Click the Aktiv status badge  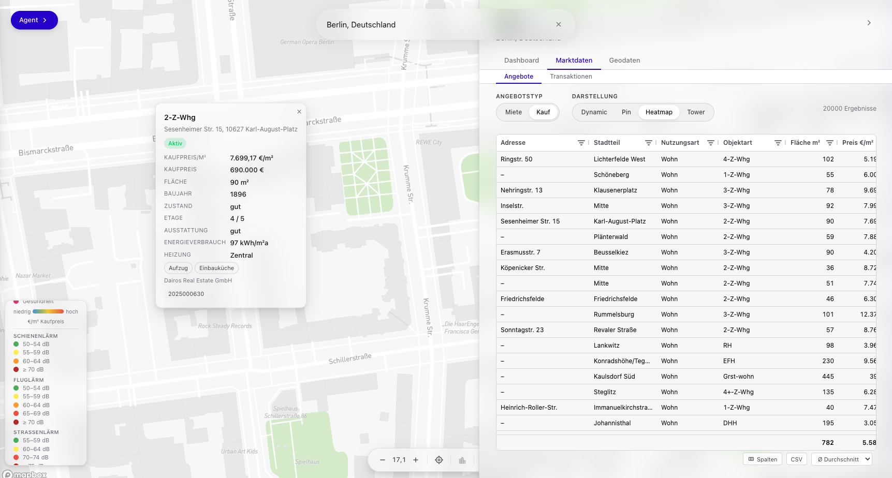[x=175, y=143]
